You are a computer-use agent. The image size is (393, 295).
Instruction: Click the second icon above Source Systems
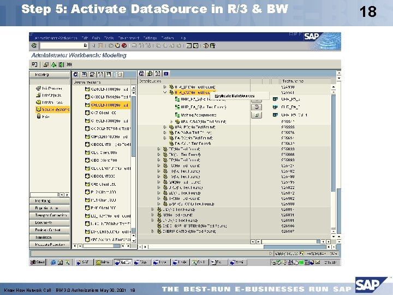click(x=84, y=74)
